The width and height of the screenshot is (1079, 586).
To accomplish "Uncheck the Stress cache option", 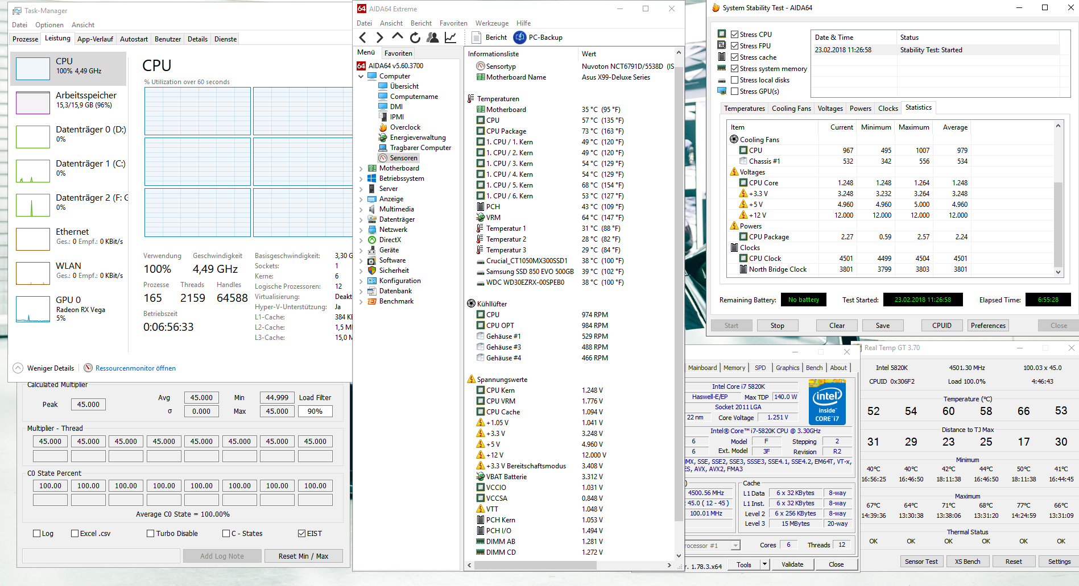I will (734, 57).
